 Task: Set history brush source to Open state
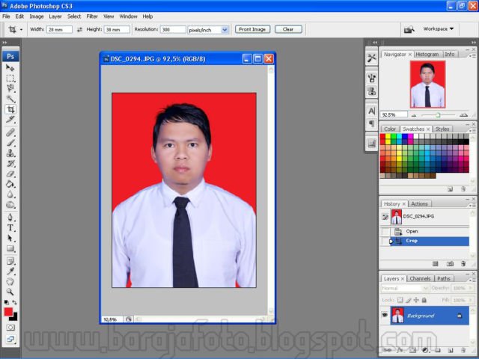[385, 231]
